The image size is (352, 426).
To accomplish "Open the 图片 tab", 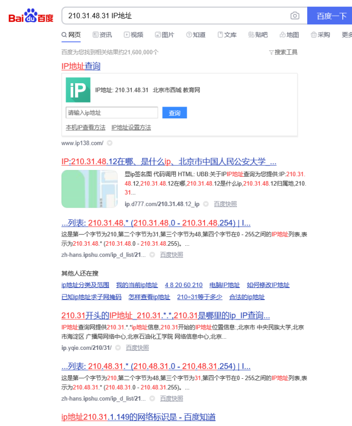I will [x=164, y=35].
